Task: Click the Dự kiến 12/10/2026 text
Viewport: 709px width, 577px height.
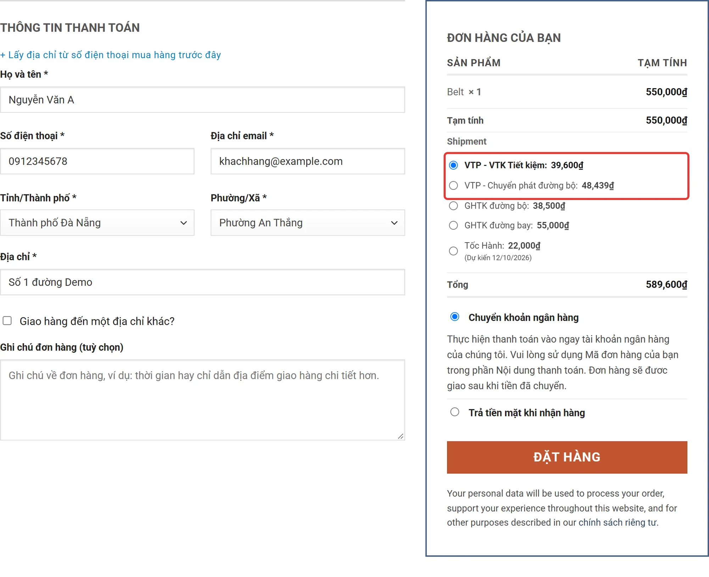Action: coord(498,258)
